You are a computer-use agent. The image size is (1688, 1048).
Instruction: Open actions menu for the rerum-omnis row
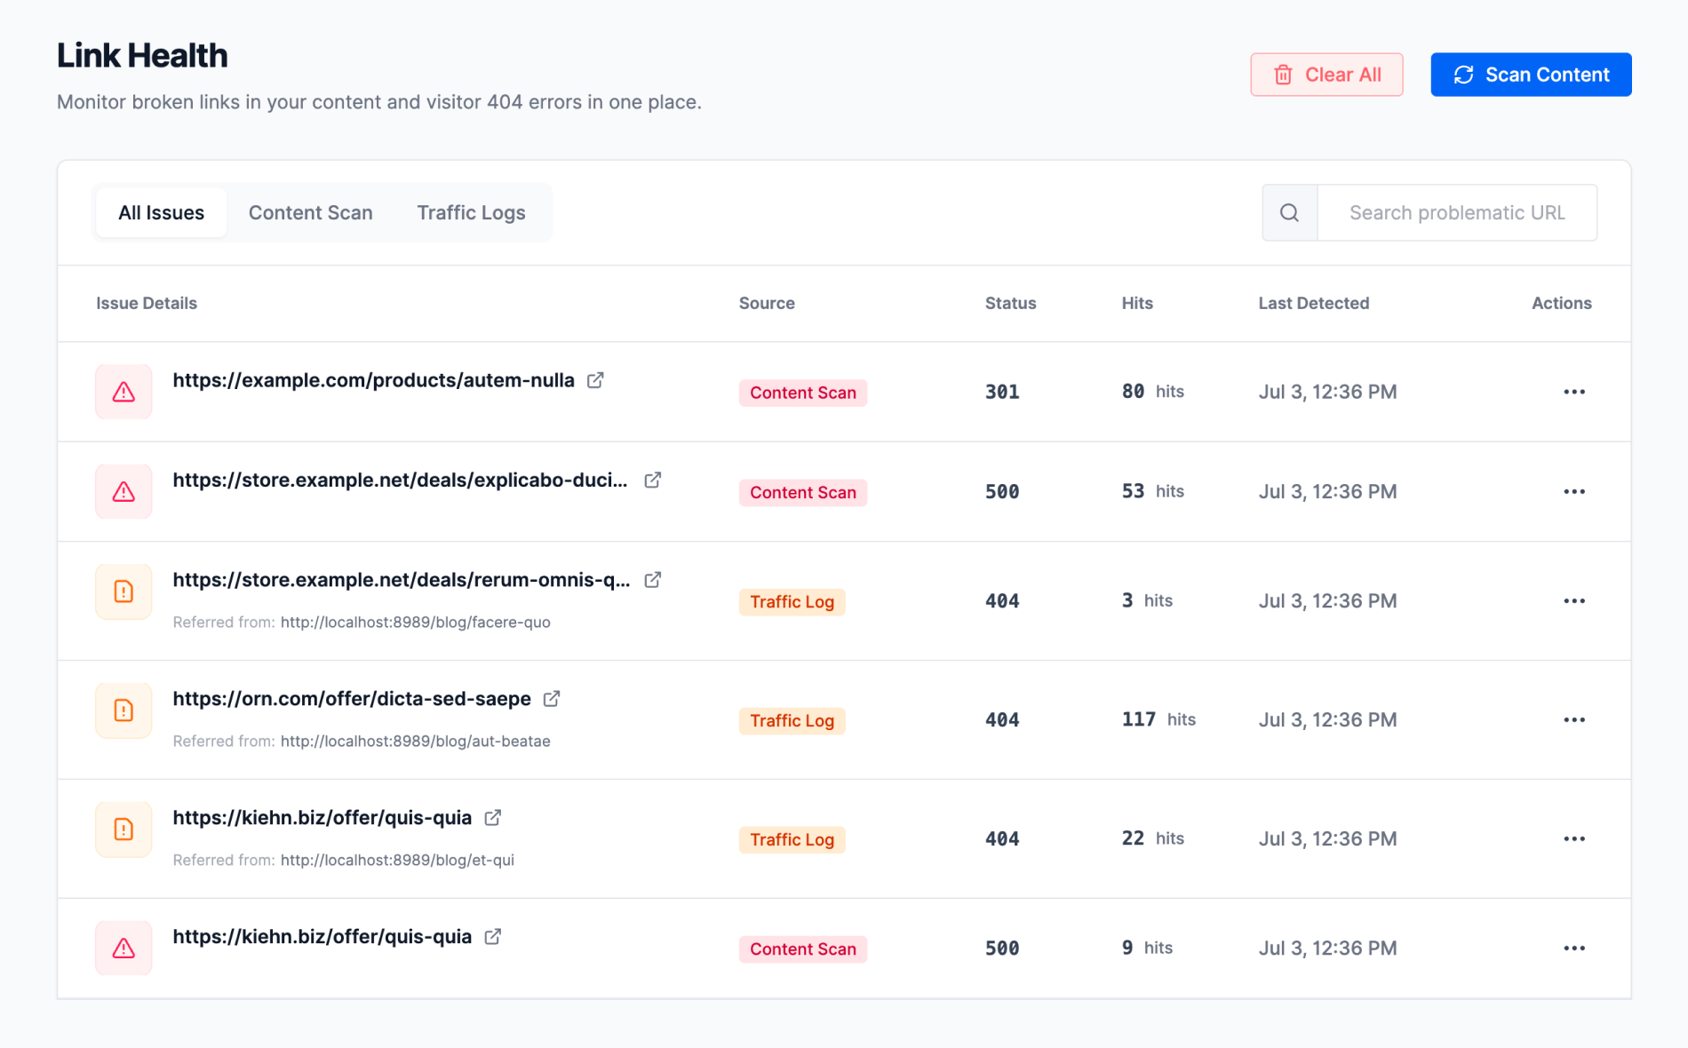click(x=1574, y=601)
